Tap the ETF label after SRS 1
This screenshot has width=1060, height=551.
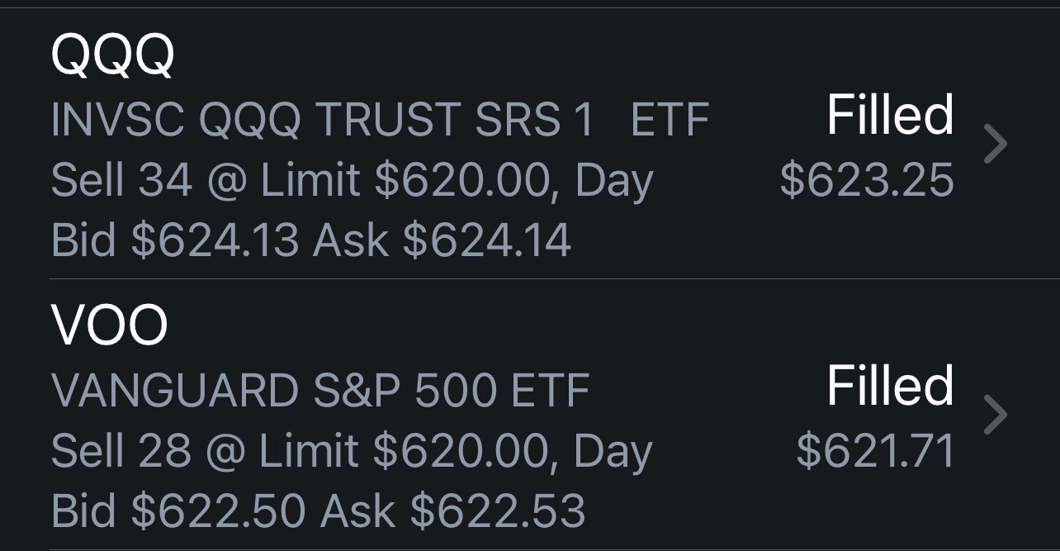[x=670, y=121]
